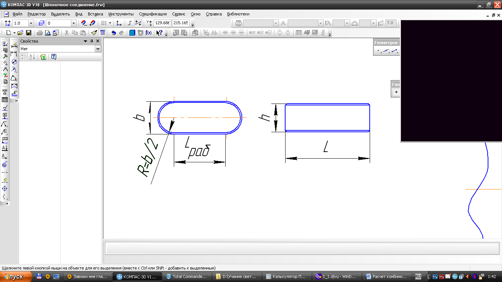Screen dimensions: 502x282
Task: Expand dropdown arrow beside New document
Action: (14, 33)
